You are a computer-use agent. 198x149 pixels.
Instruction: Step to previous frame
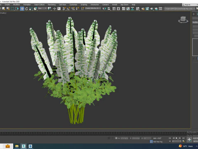click(173, 138)
